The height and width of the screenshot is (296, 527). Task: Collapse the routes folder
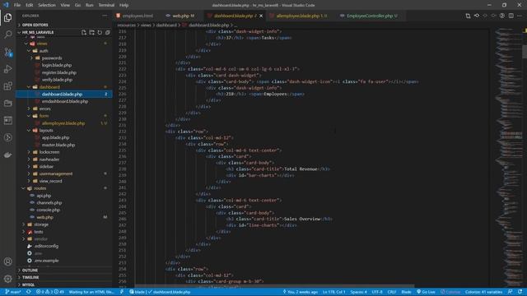64,188
